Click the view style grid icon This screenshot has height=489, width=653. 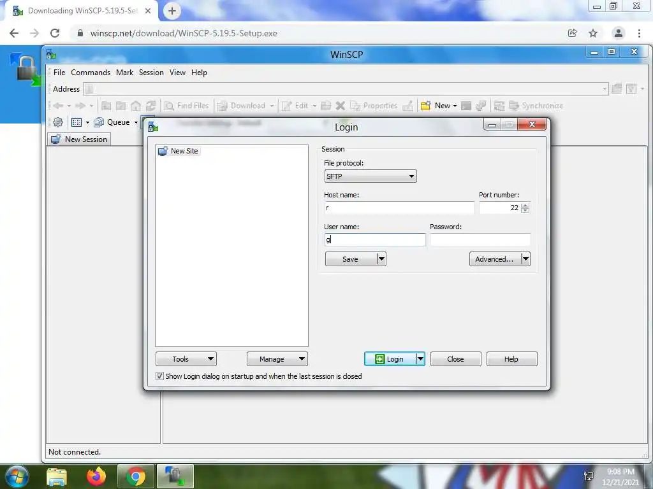77,122
